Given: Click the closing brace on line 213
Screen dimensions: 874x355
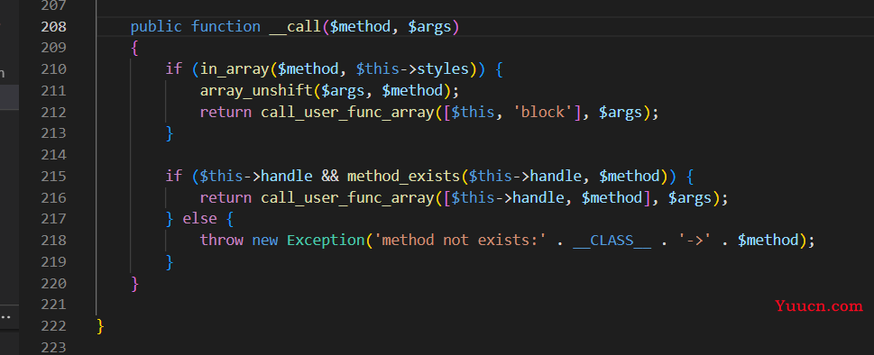Looking at the screenshot, I should pos(170,134).
